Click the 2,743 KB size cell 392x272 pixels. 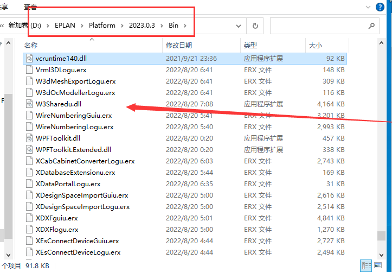pyautogui.click(x=331, y=161)
